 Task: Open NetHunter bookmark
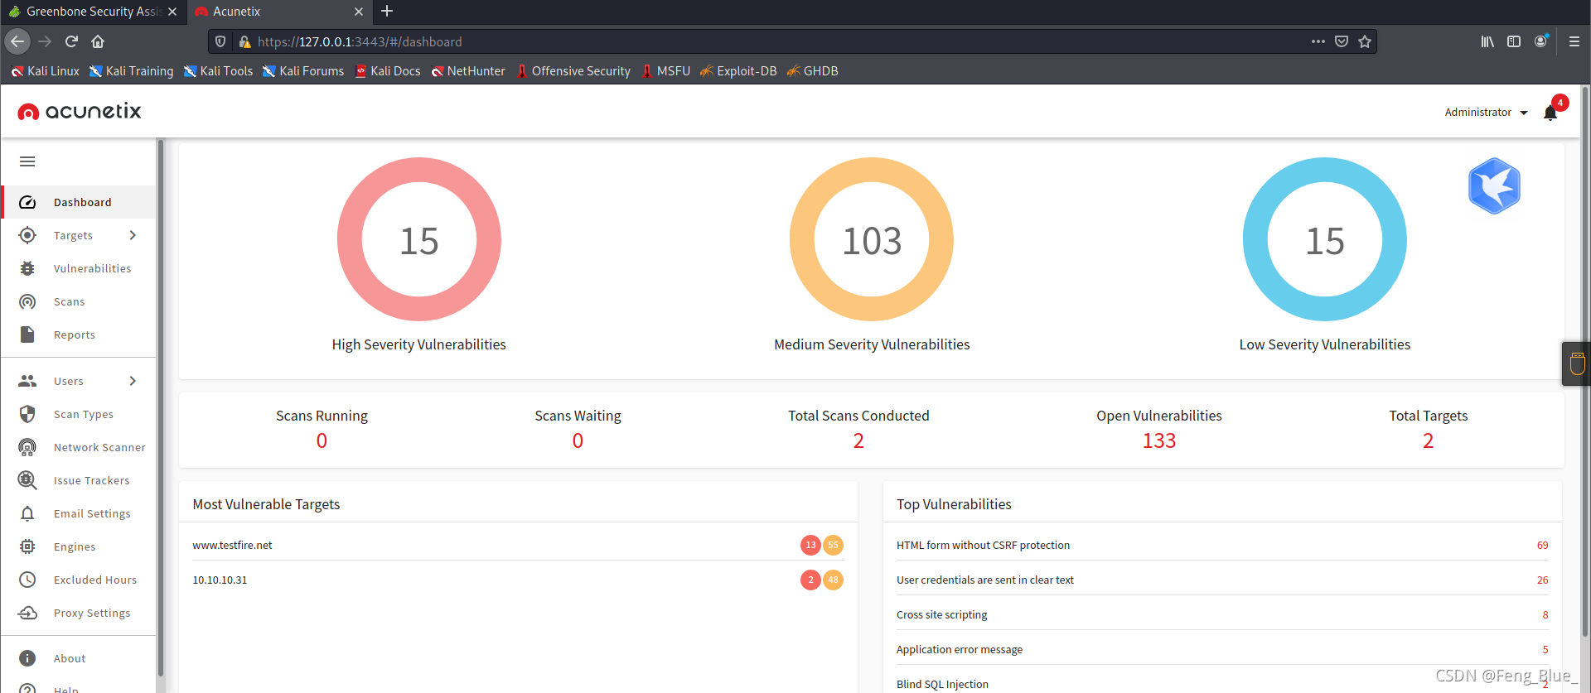pos(468,71)
